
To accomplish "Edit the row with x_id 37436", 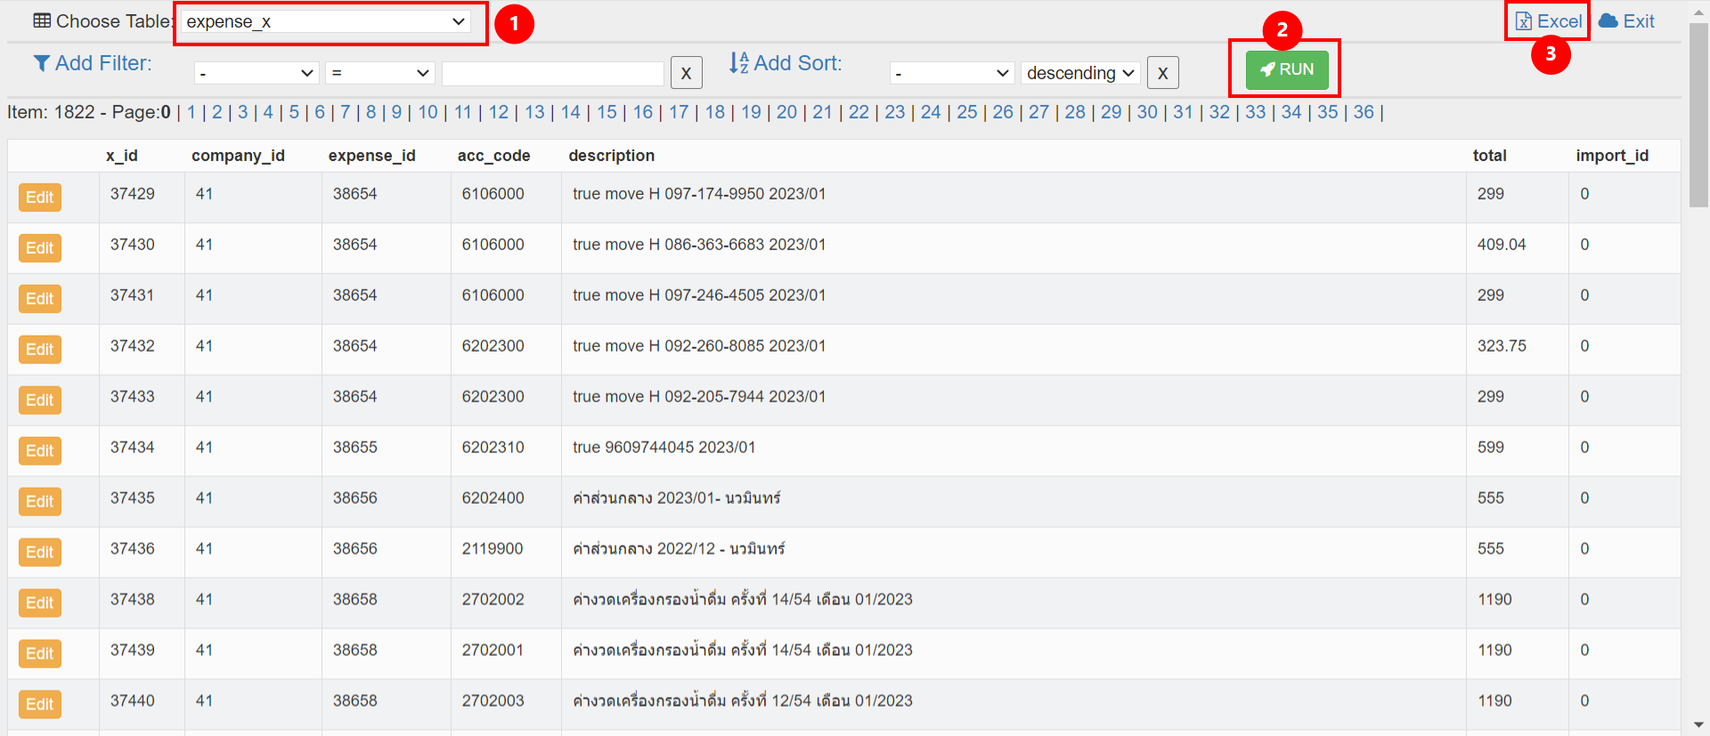I will (x=40, y=553).
